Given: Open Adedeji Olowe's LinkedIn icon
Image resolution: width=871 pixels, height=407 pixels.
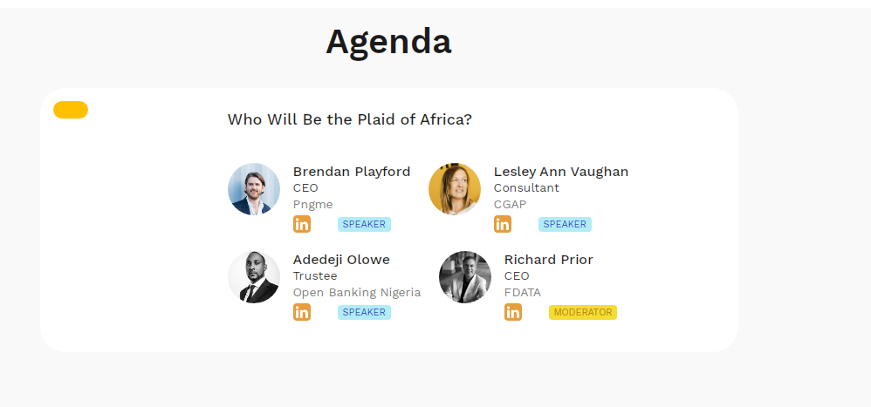Looking at the screenshot, I should 302,312.
